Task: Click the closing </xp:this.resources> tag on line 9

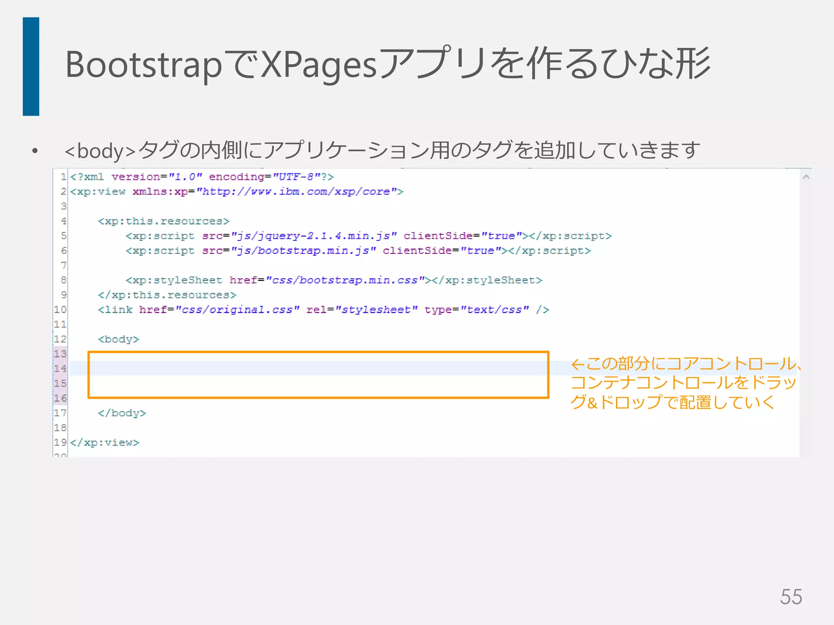Action: (167, 295)
